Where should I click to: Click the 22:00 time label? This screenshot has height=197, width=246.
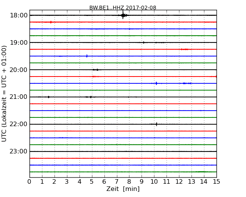pos(19,124)
